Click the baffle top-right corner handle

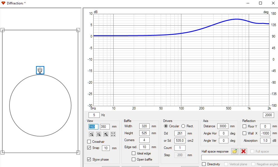point(78,30)
